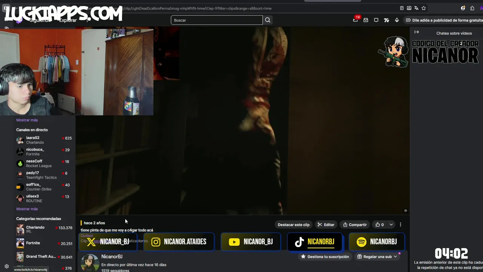483x272 pixels.
Task: Click Editar clip button
Action: (x=326, y=224)
